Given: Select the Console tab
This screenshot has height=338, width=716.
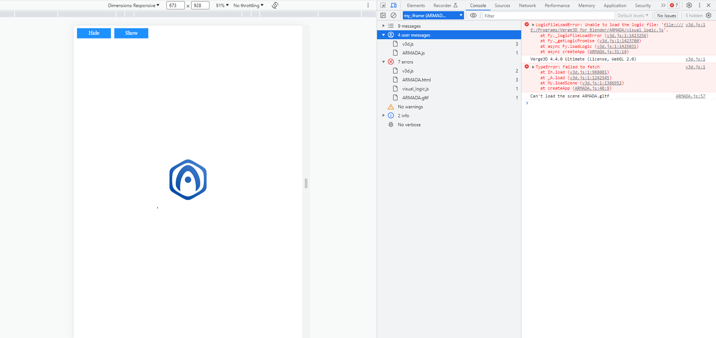Looking at the screenshot, I should point(478,5).
